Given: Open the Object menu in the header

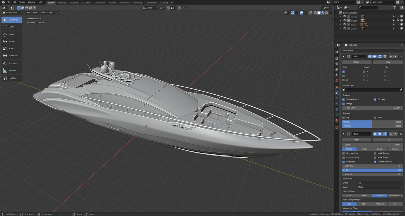Looking at the screenshot, I should [x=50, y=12].
